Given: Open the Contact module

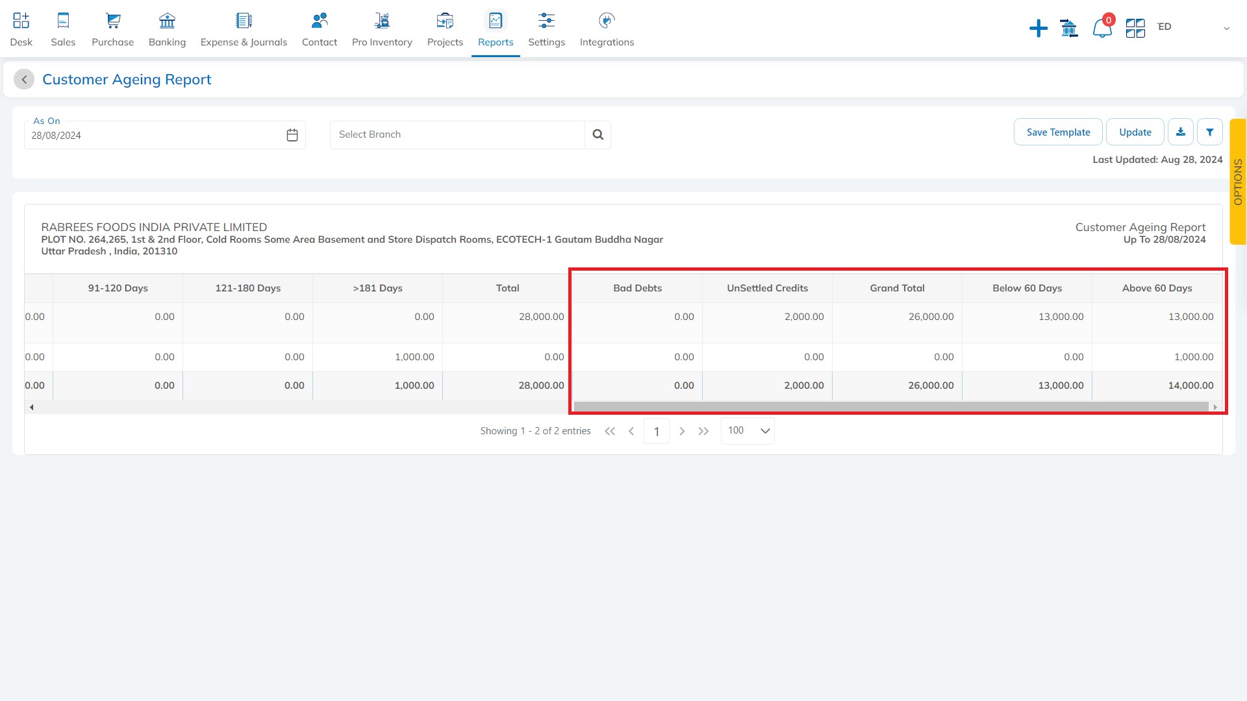Looking at the screenshot, I should coord(320,29).
